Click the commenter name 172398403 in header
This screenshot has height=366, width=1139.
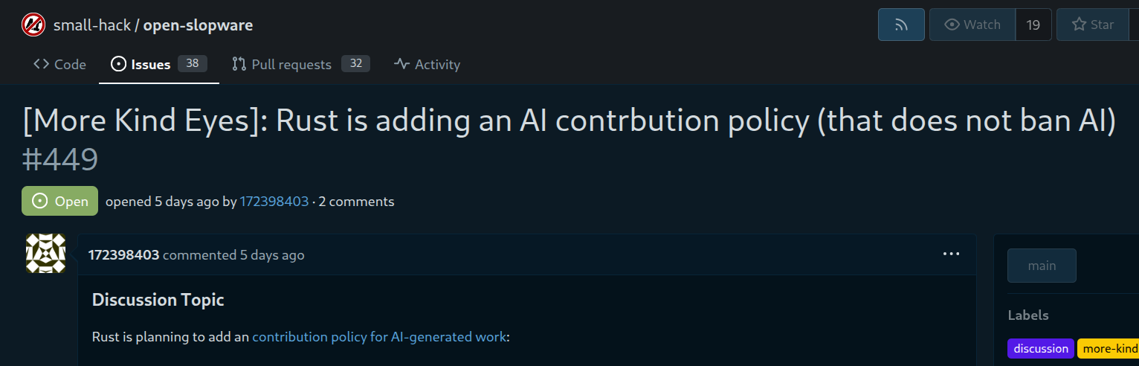(x=123, y=255)
